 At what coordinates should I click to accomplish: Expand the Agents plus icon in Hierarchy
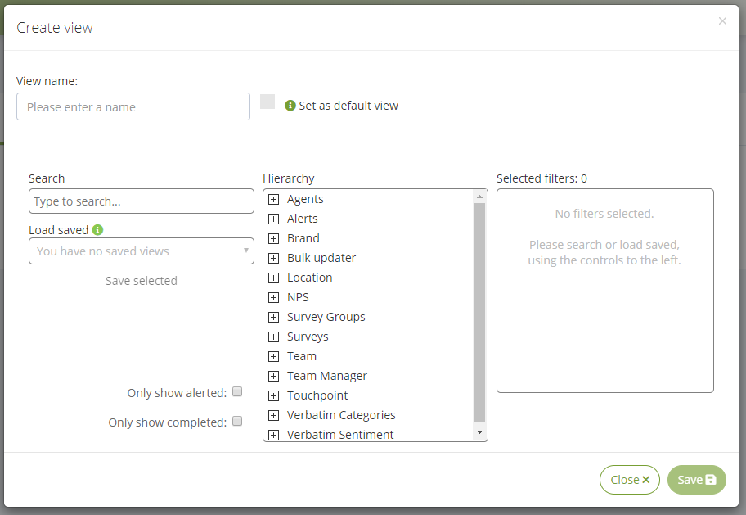[x=273, y=199]
